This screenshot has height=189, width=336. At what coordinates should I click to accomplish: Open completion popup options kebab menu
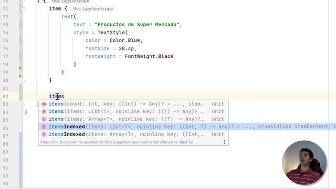224,142
